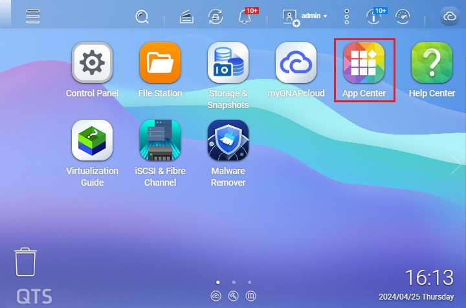Click the admin user profile icon
The height and width of the screenshot is (308, 466).
point(291,17)
